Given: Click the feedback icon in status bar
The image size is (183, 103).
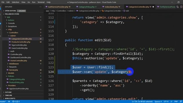Looking at the screenshot, I should pos(181,102).
